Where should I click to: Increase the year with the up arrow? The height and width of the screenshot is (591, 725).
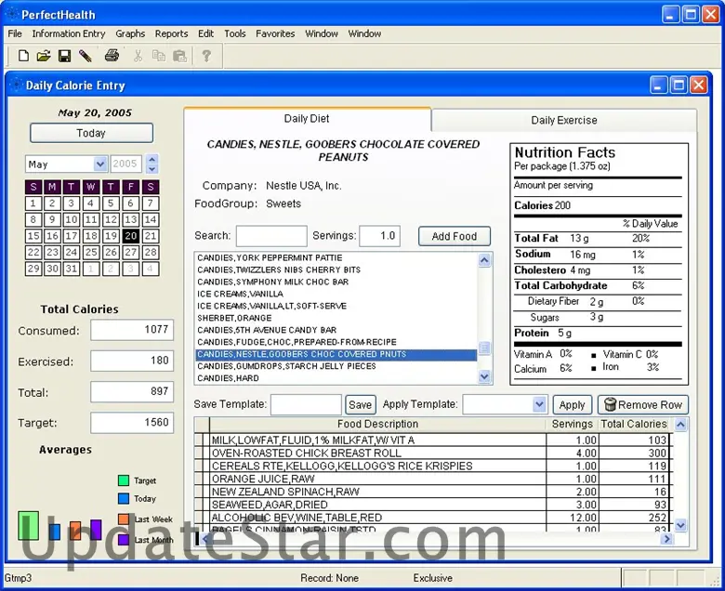(152, 160)
